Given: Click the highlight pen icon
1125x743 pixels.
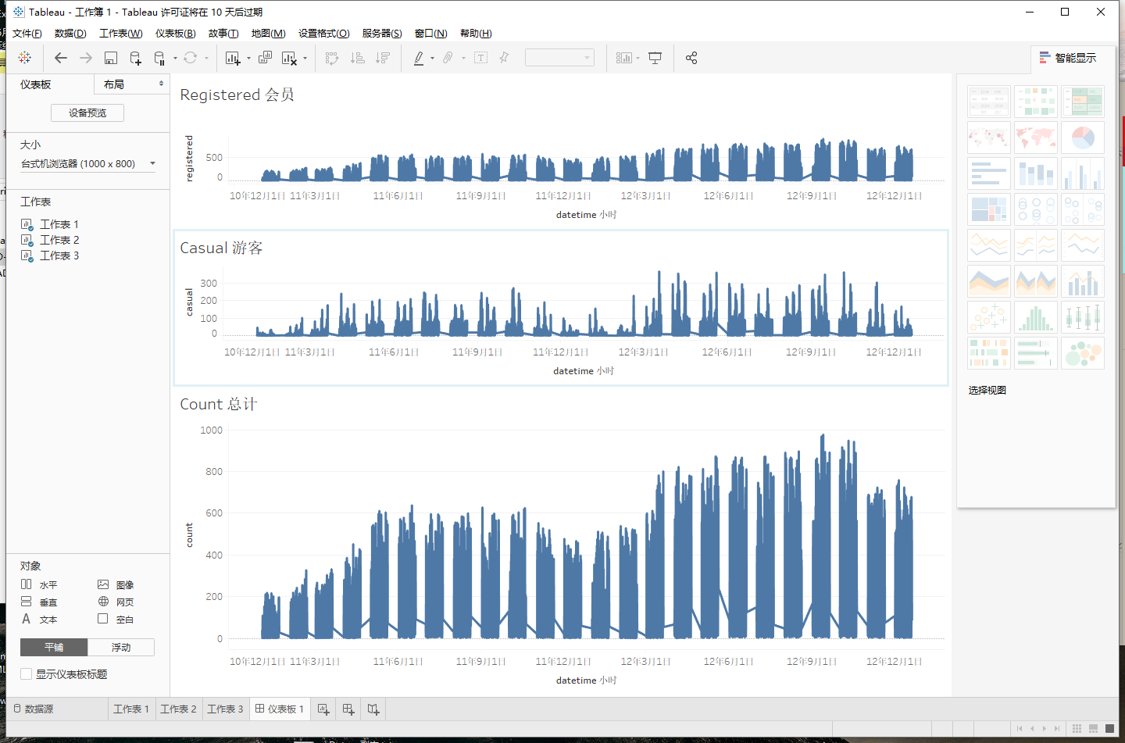Looking at the screenshot, I should 419,58.
